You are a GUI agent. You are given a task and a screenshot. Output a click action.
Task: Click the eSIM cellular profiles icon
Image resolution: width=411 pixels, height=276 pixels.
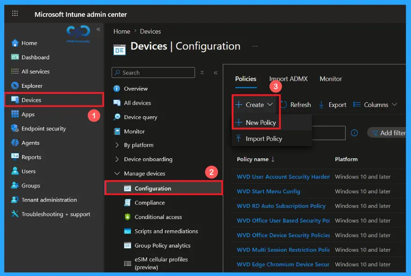coord(128,263)
